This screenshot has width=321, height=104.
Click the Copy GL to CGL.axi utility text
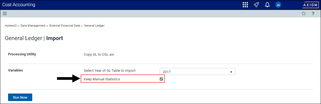click(99, 55)
